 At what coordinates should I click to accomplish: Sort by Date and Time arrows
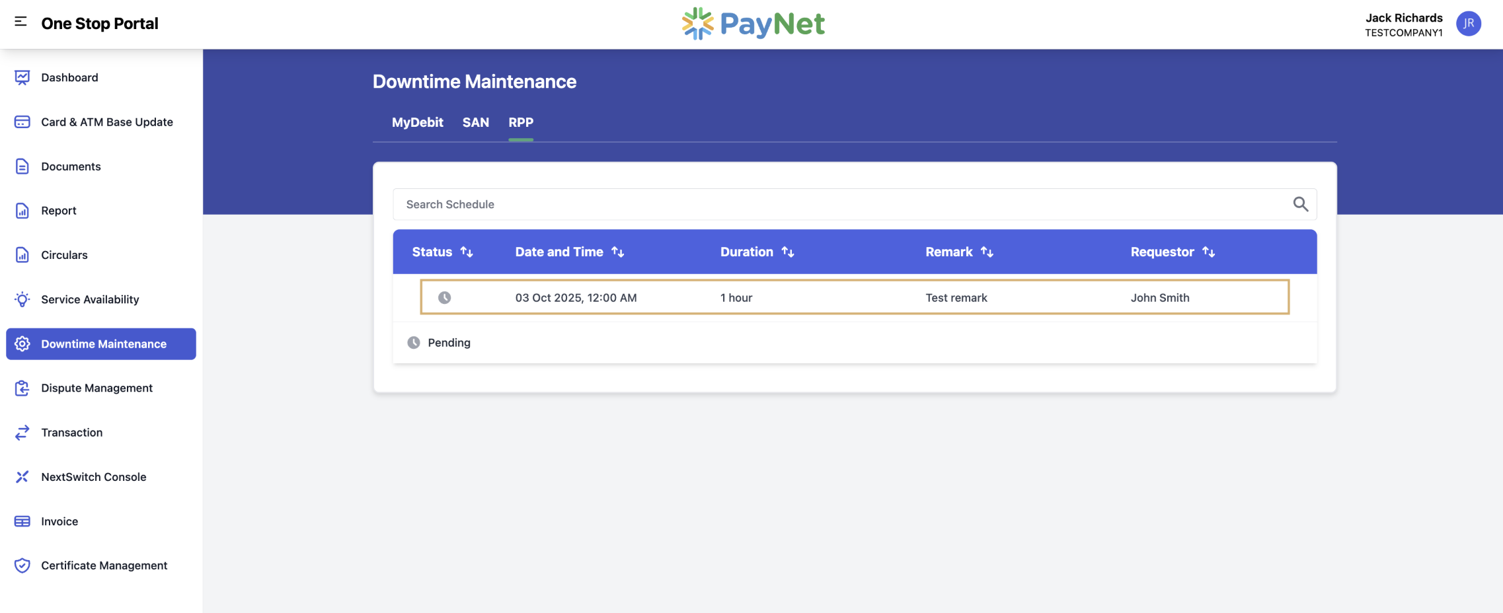point(617,252)
